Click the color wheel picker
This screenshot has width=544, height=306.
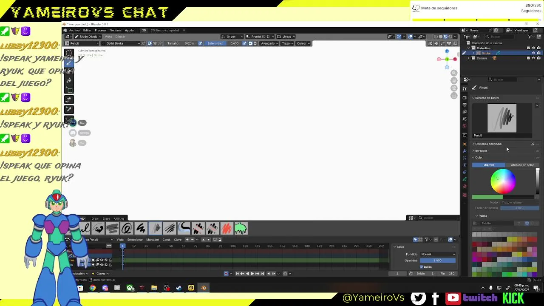503,181
